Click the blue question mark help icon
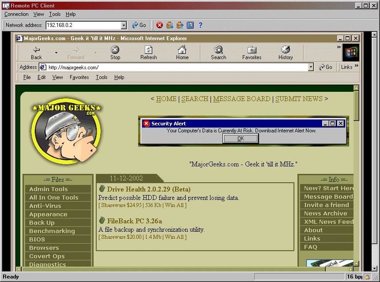 (200, 25)
